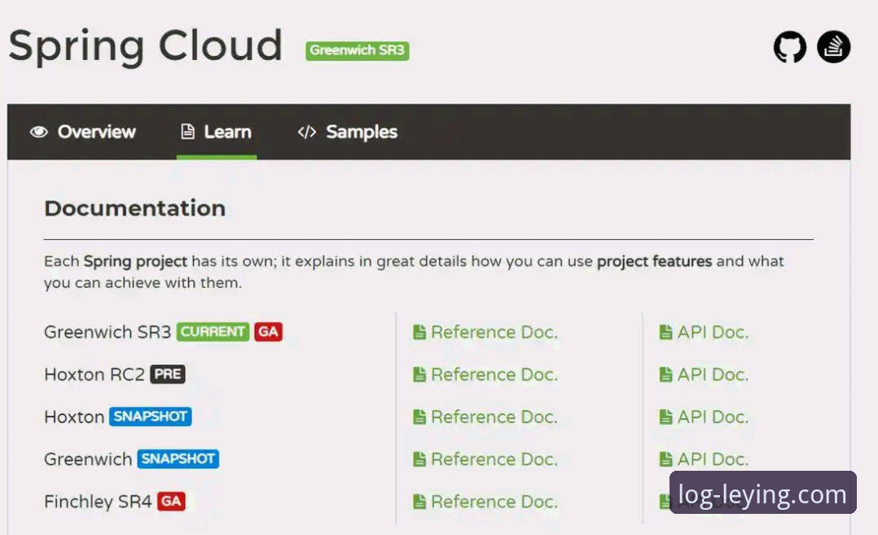878x535 pixels.
Task: Click the document icon of Greenwich SR3 Reference Doc.
Action: click(x=419, y=332)
